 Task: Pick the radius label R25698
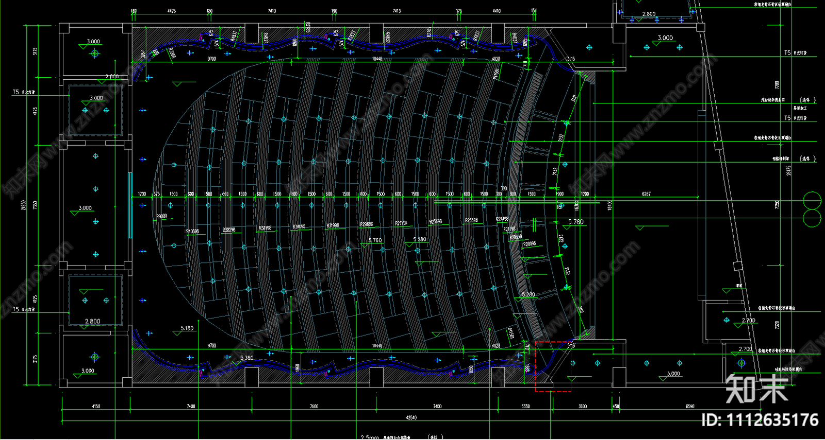pyautogui.click(x=436, y=222)
